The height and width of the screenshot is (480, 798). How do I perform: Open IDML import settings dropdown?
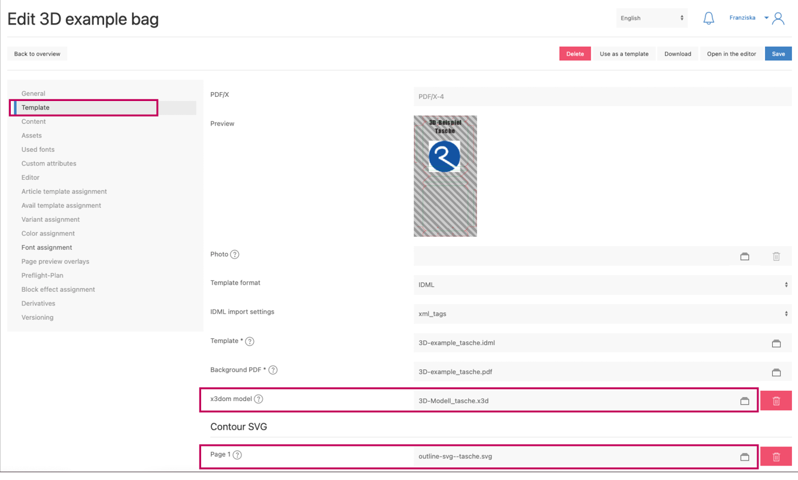[602, 314]
